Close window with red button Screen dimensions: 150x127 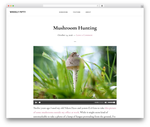coord(9,6)
